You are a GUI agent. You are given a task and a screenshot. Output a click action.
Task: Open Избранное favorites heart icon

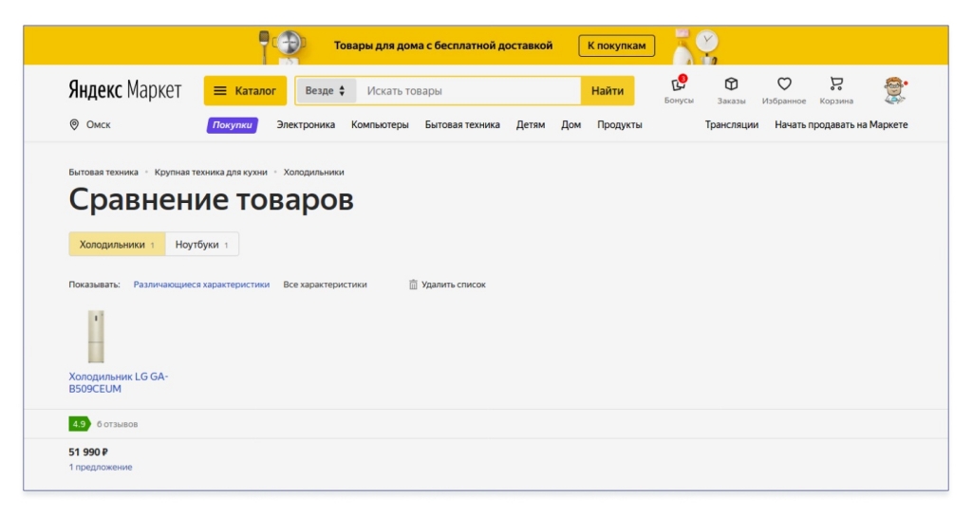point(784,83)
